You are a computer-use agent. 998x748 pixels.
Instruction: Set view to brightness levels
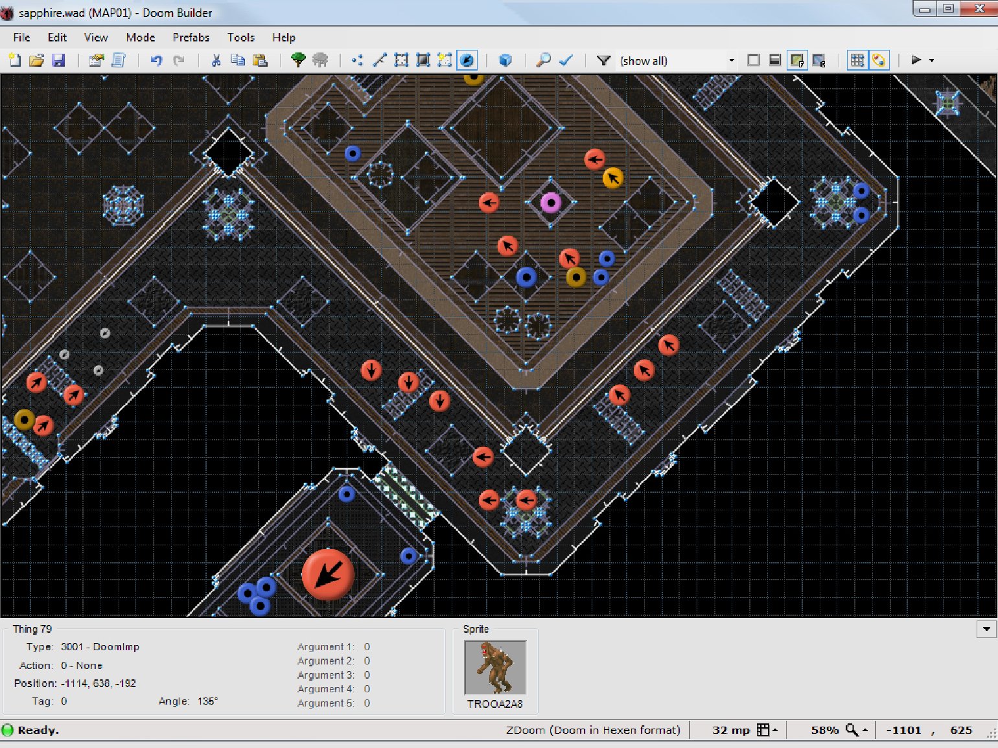coord(774,60)
